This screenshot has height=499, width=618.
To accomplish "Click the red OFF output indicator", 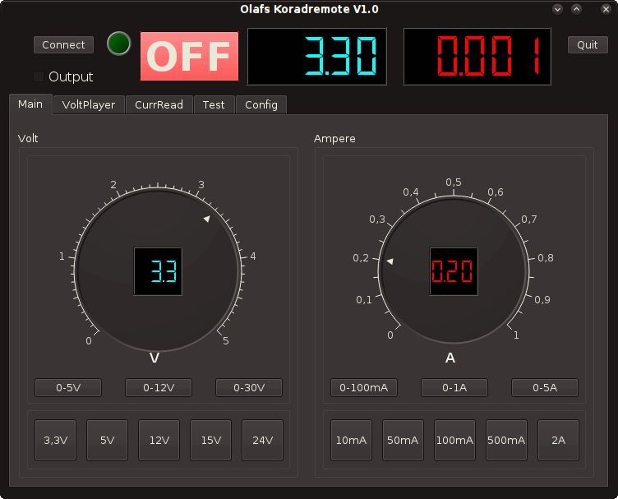I will (x=189, y=57).
